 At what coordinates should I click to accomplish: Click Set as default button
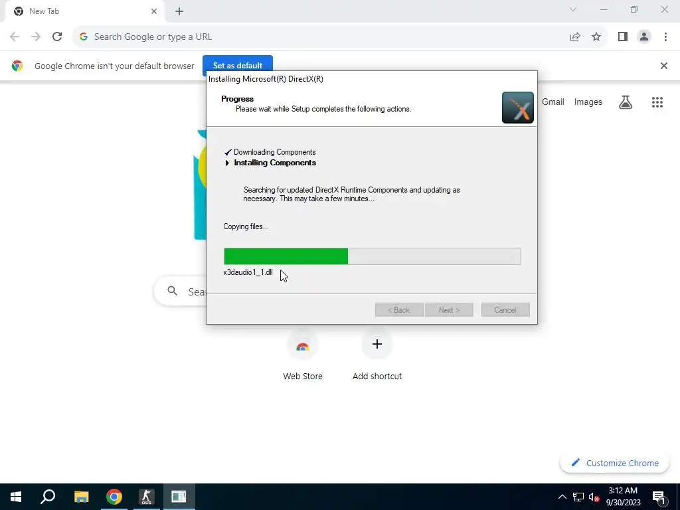click(x=238, y=66)
